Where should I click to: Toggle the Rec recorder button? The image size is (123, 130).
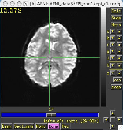pyautogui.click(x=65, y=126)
